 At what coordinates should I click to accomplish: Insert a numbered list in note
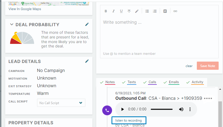pos(155,11)
